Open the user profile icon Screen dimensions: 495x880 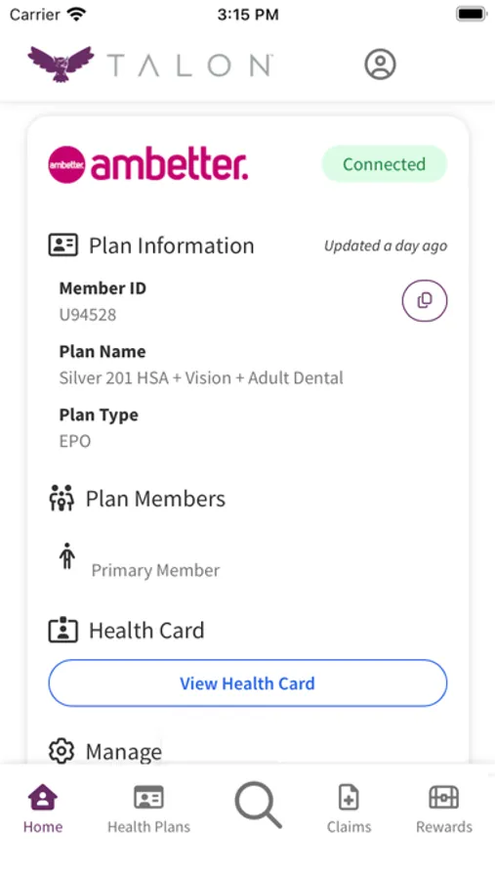[x=380, y=64]
